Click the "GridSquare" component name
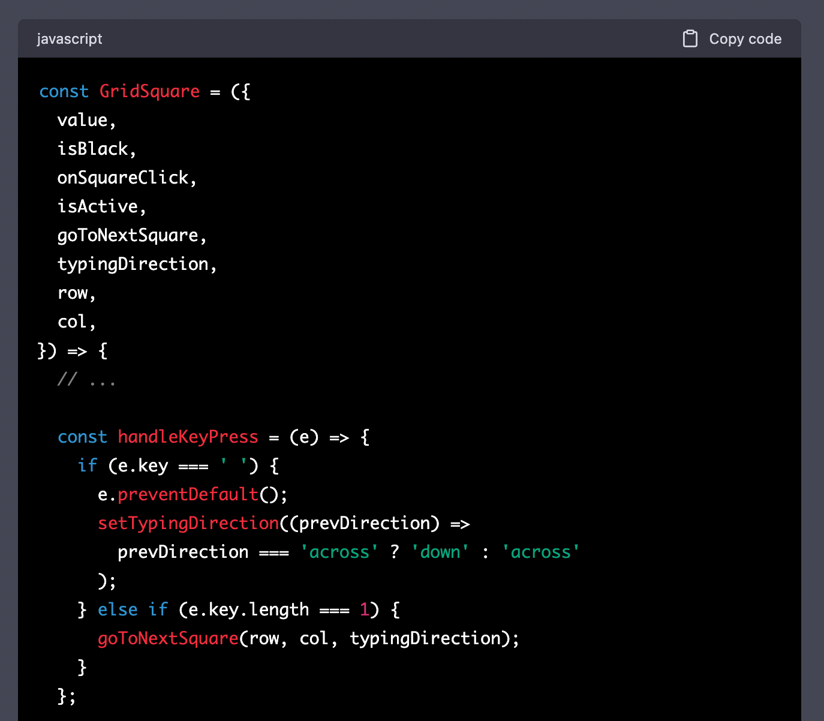 point(149,91)
